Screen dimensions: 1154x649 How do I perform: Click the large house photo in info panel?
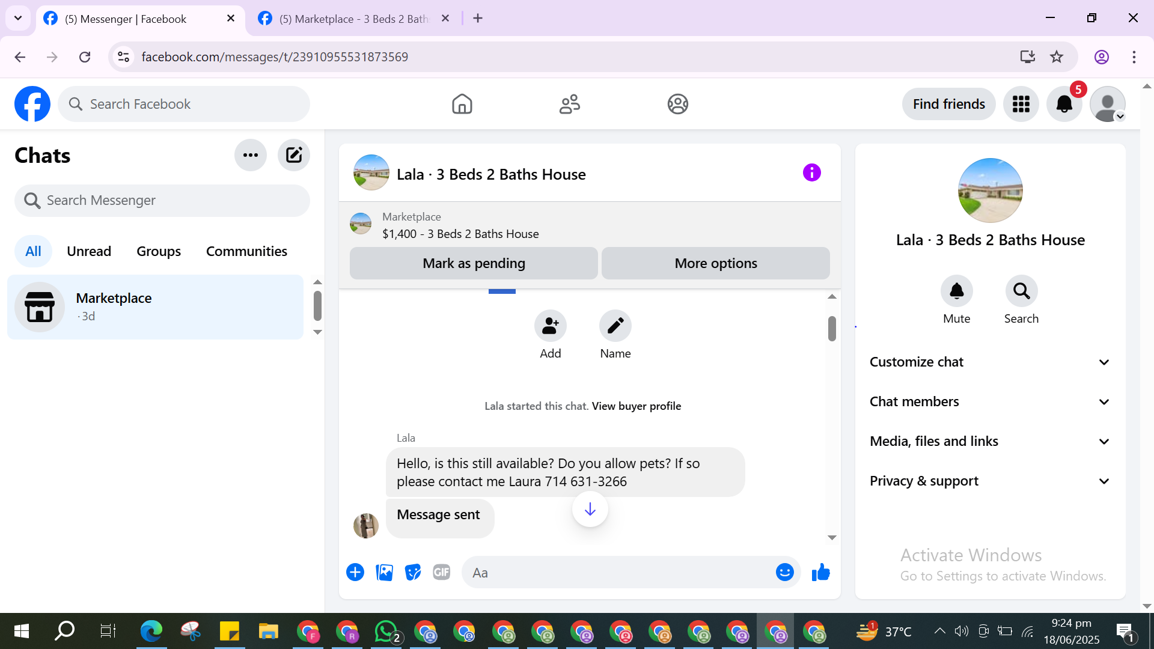point(991,190)
